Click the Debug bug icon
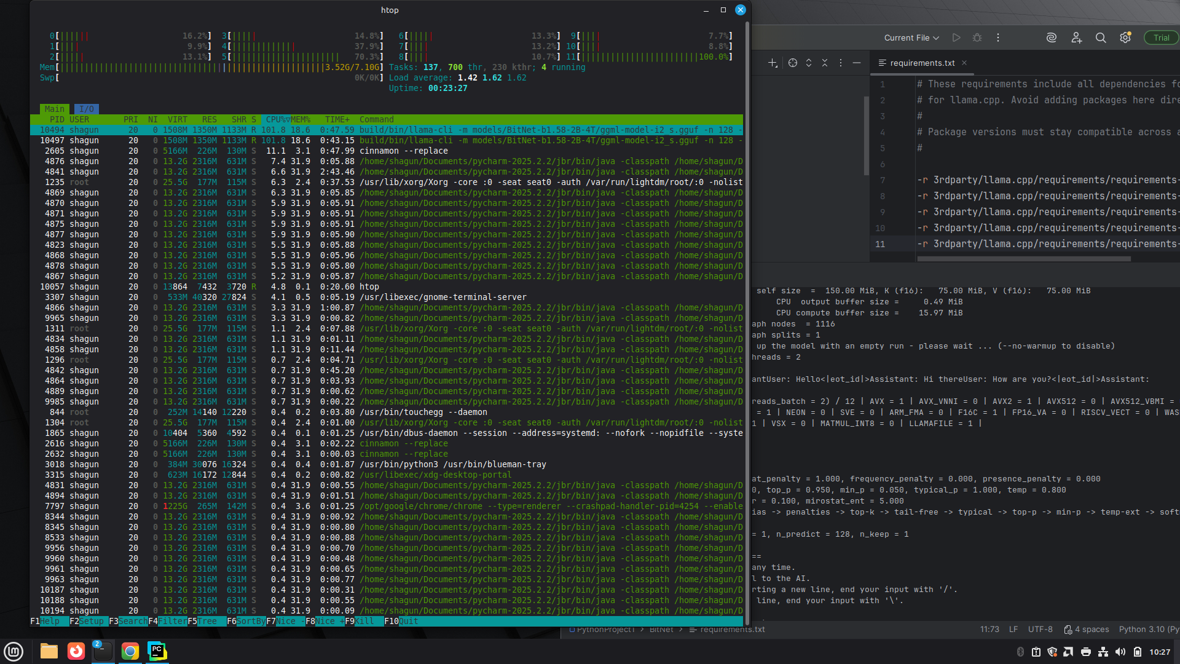This screenshot has height=664, width=1180. tap(977, 38)
